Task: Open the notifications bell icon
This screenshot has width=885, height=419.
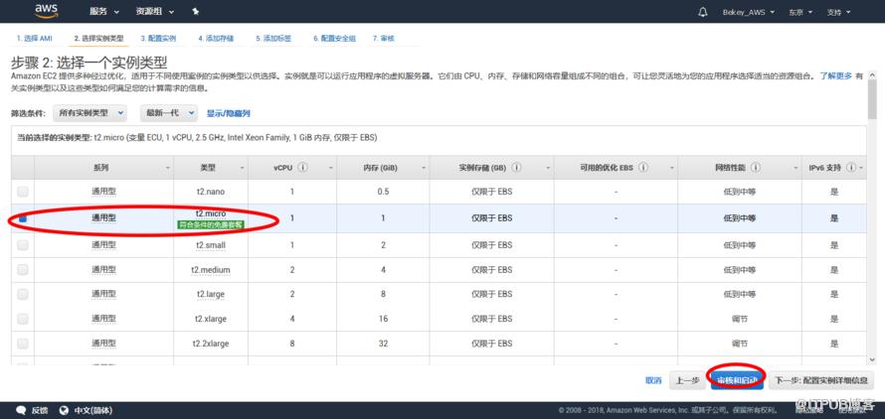Action: point(703,12)
